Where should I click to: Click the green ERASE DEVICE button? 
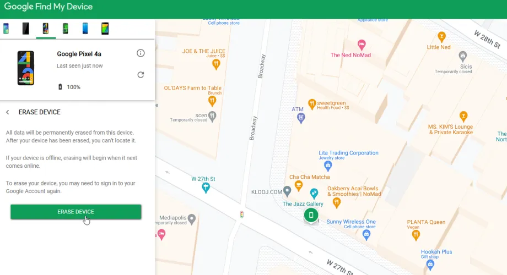(x=75, y=212)
